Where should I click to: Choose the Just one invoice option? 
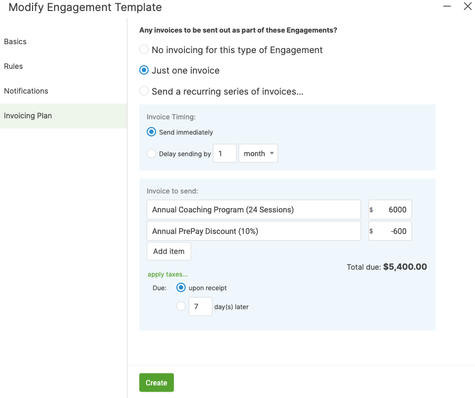tap(144, 70)
